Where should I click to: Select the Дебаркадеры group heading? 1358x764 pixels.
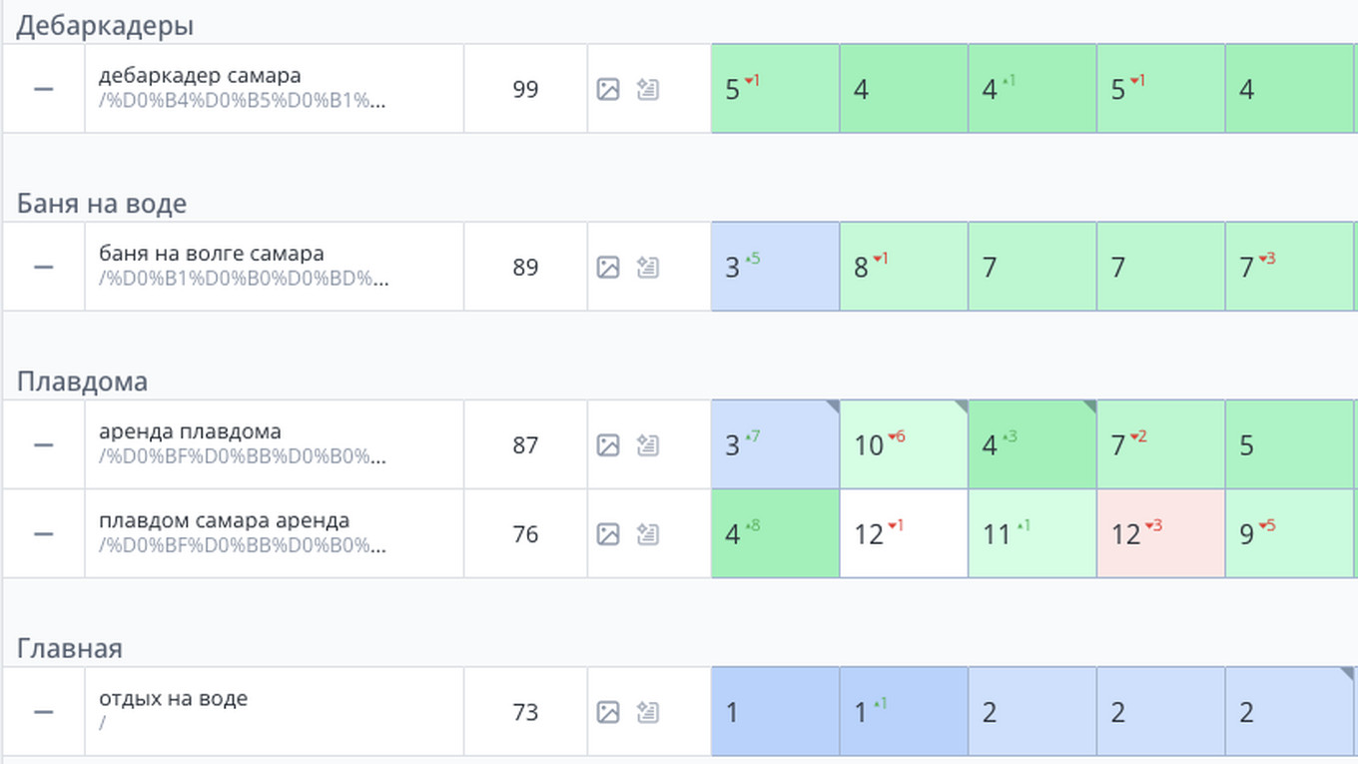pos(105,26)
